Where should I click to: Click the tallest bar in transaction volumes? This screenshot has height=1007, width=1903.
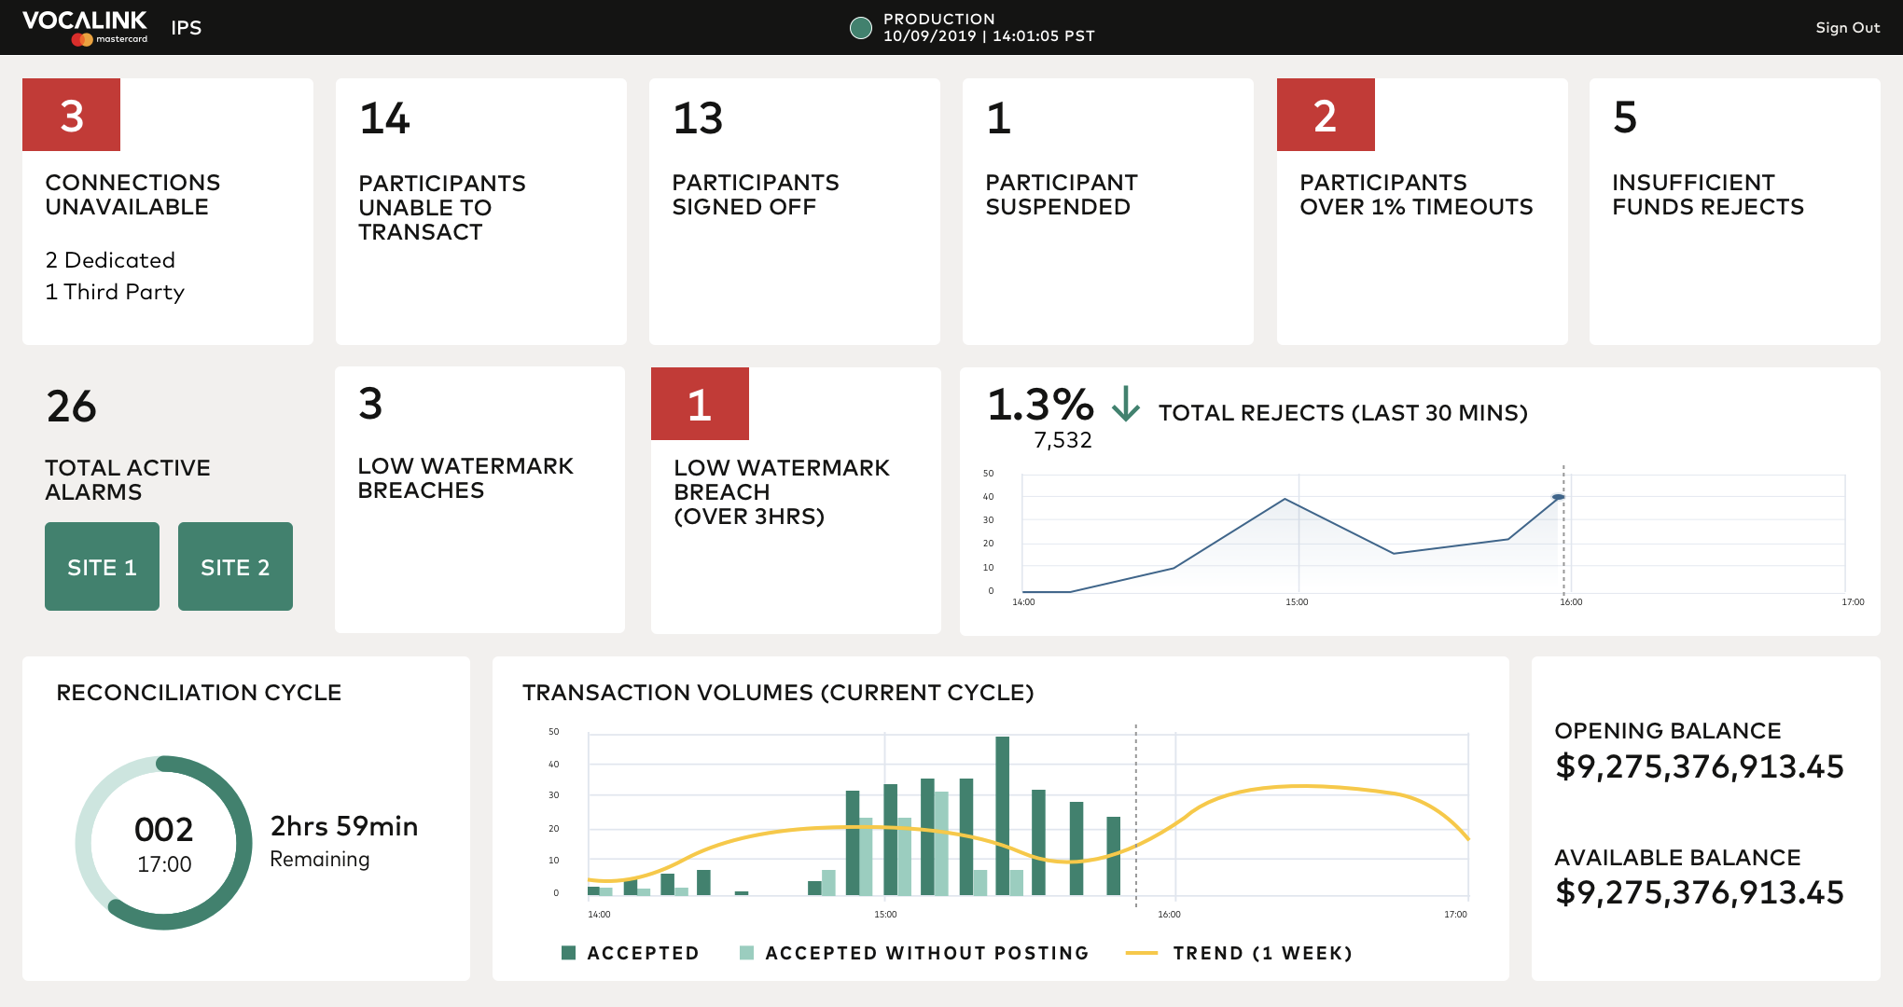tap(1002, 816)
